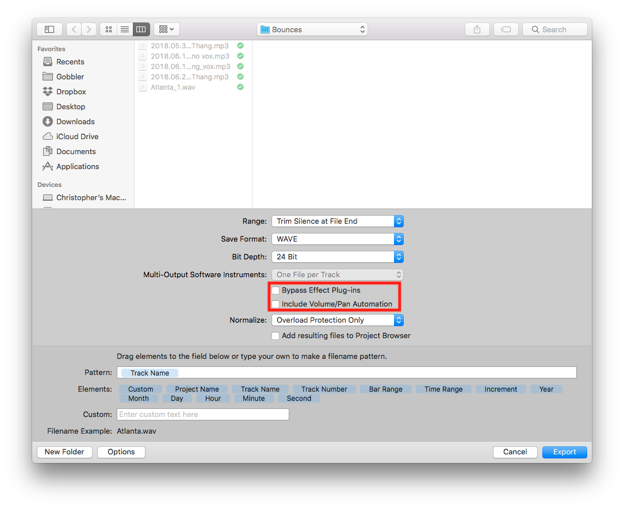
Task: Click the Time Range element token
Action: (x=444, y=389)
